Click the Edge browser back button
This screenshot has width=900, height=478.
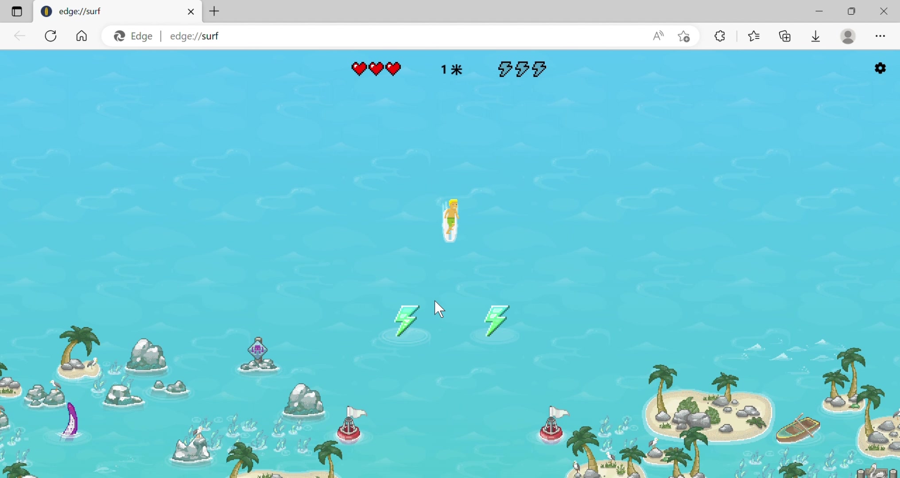click(19, 36)
